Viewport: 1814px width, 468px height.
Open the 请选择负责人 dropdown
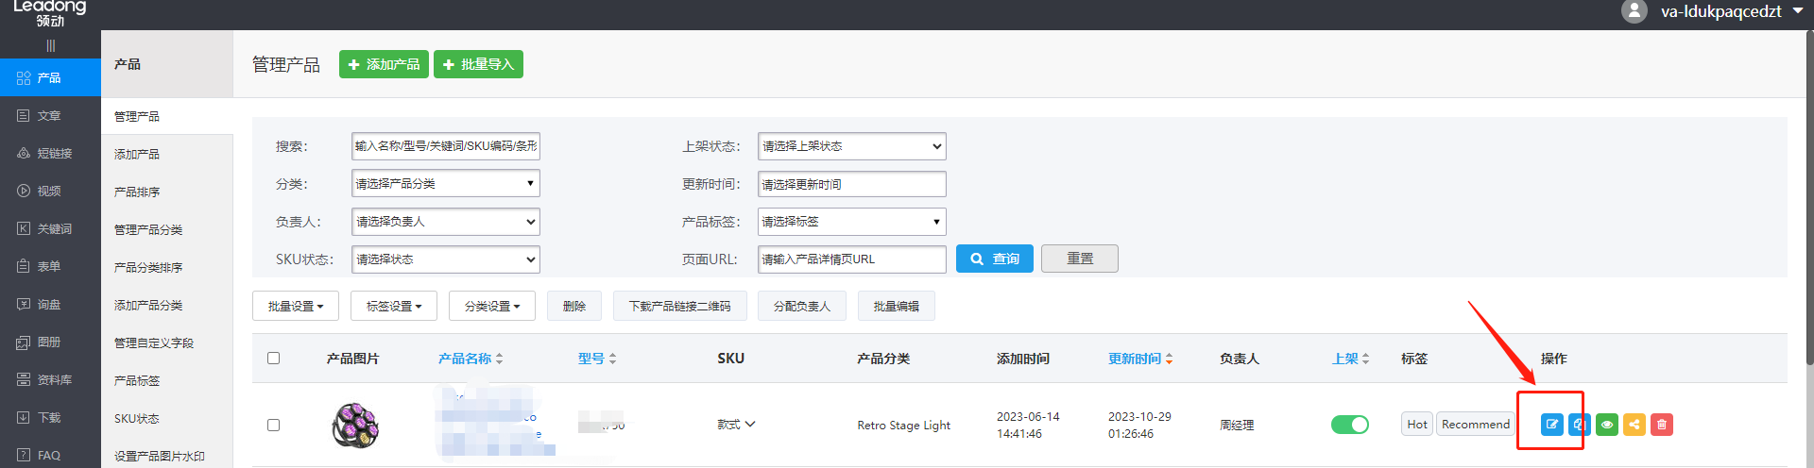446,222
